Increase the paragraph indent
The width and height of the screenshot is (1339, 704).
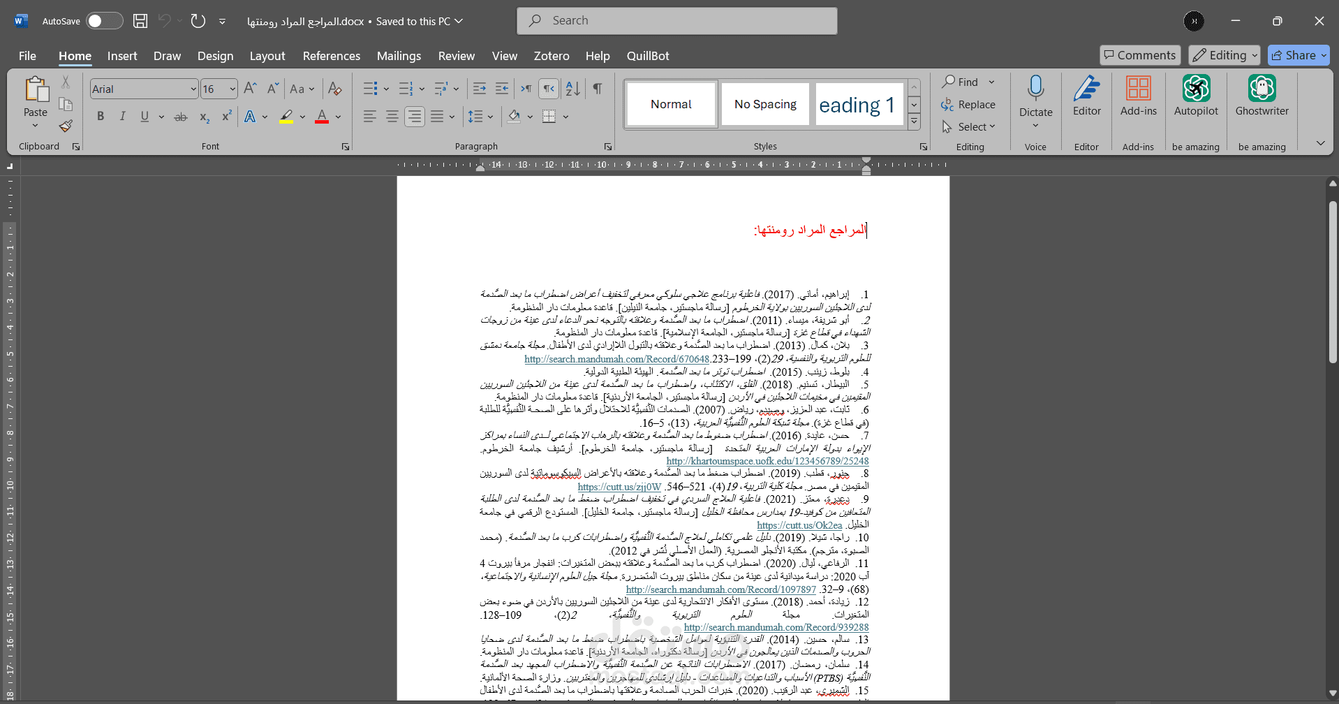502,89
